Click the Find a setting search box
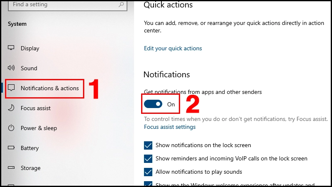 tap(68, 5)
